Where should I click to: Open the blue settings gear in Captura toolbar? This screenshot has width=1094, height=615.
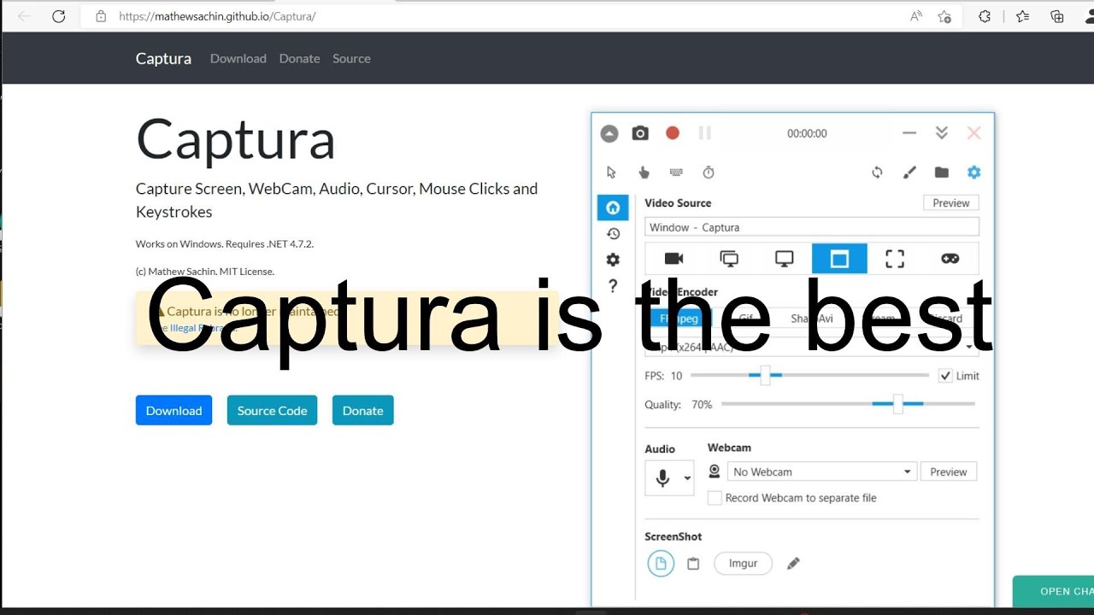point(974,173)
